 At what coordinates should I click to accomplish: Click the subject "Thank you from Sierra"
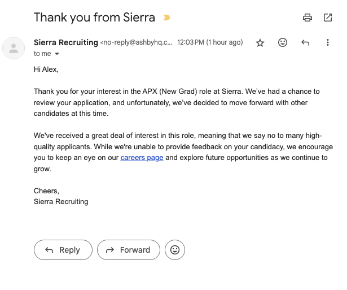pyautogui.click(x=94, y=18)
